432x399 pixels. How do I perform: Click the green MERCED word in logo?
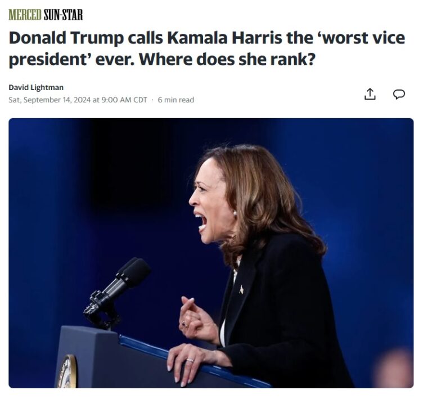click(x=25, y=15)
